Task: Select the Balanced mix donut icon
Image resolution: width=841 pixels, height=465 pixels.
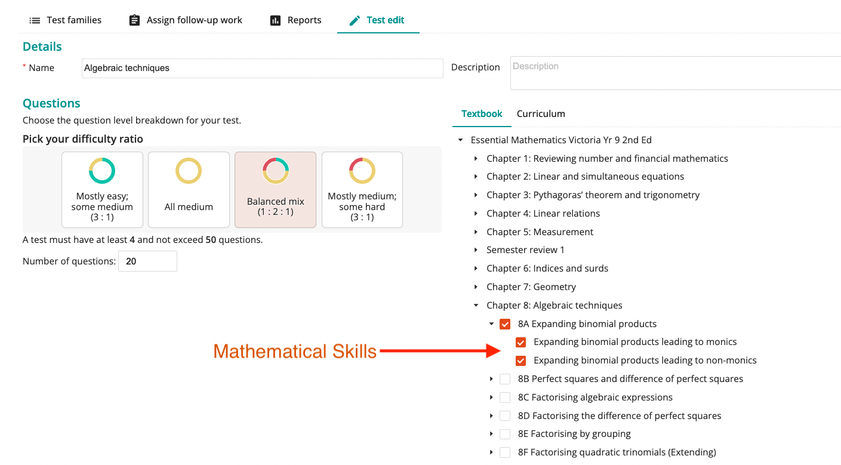Action: click(x=276, y=171)
